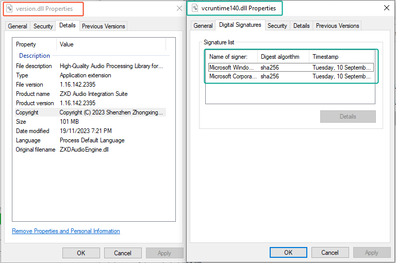Close the vcruntime140.dll Properties window
This screenshot has width=396, height=263.
[x=386, y=8]
